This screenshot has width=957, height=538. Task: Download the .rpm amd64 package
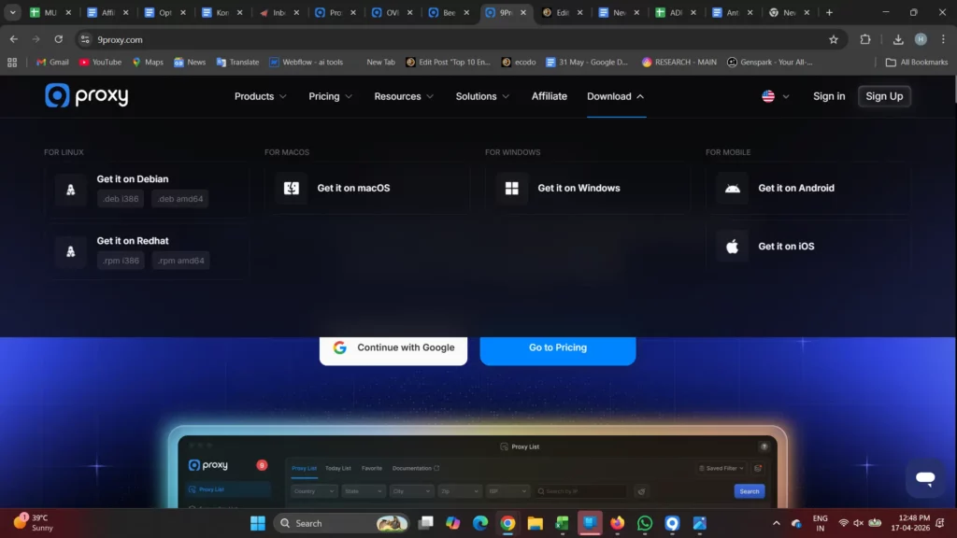180,261
